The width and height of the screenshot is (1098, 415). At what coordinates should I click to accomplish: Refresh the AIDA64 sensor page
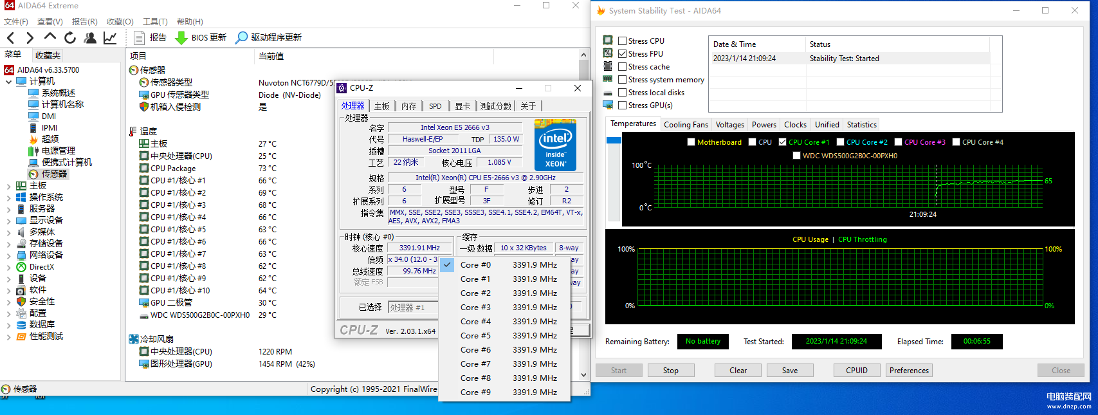tap(70, 38)
